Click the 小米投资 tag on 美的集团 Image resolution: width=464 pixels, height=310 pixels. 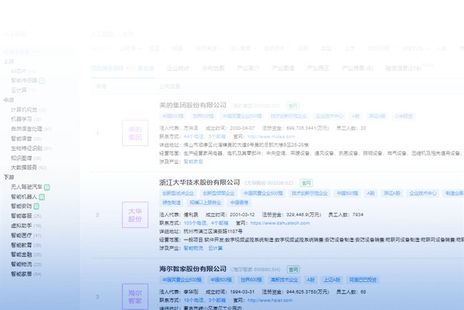[x=403, y=116]
